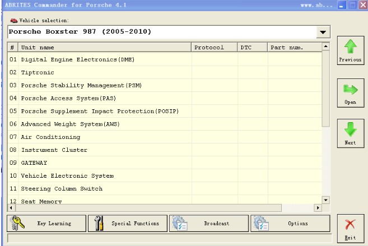368x246 pixels.
Task: Minimize the ABRITES Commander window
Action: coord(342,5)
